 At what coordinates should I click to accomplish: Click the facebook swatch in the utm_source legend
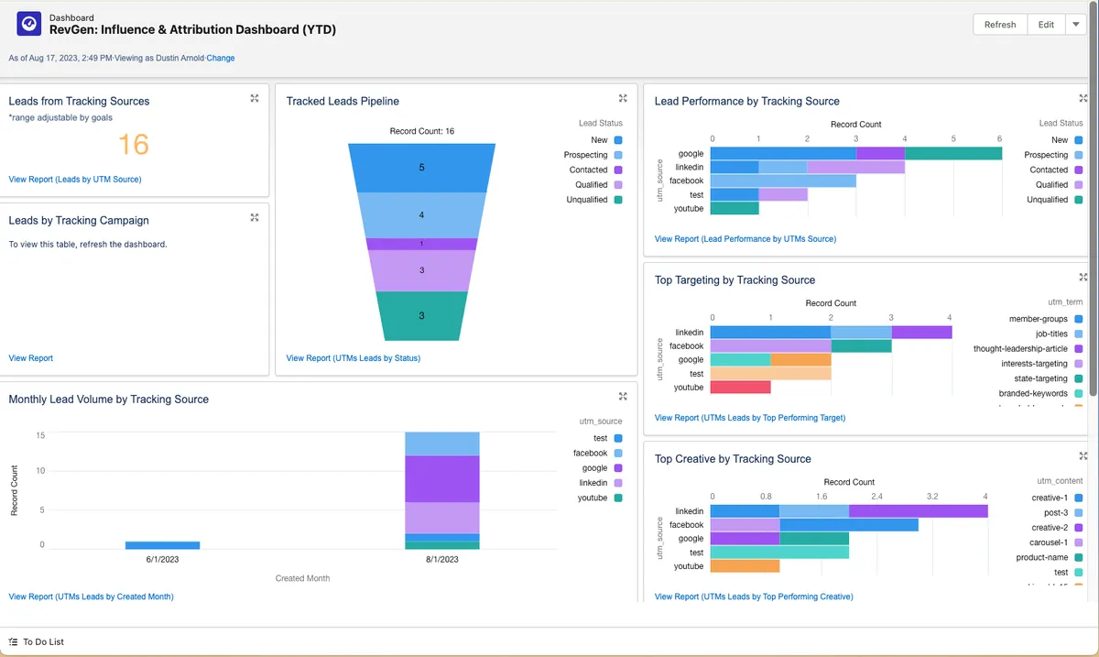[619, 453]
